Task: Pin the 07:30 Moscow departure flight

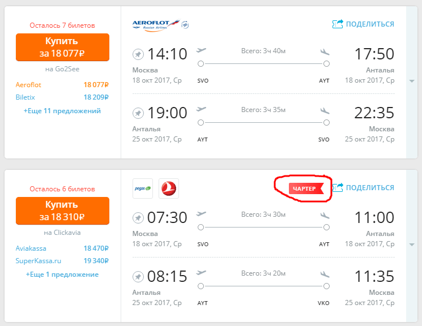Action: tap(138, 218)
